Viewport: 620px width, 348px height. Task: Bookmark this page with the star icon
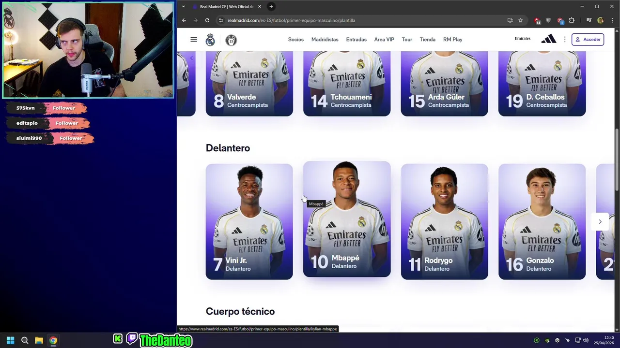coord(520,20)
